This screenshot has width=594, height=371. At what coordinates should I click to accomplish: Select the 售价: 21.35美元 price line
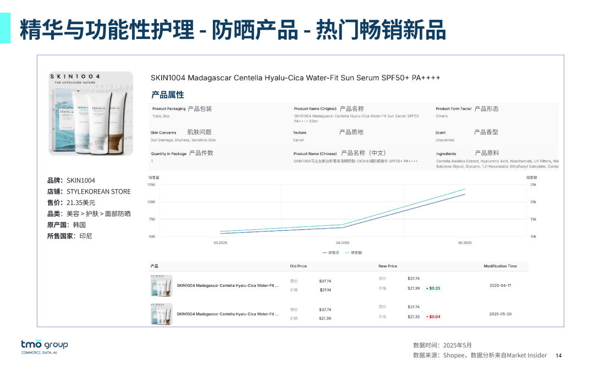pos(71,202)
